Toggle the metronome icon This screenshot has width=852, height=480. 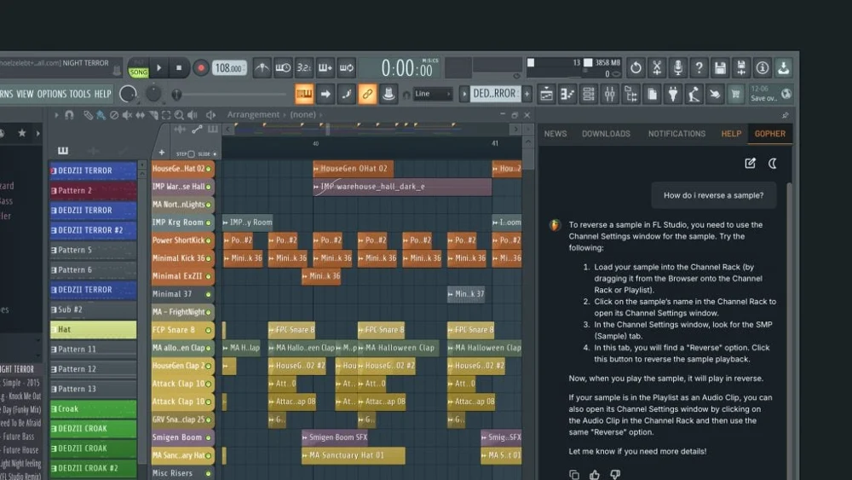click(262, 68)
